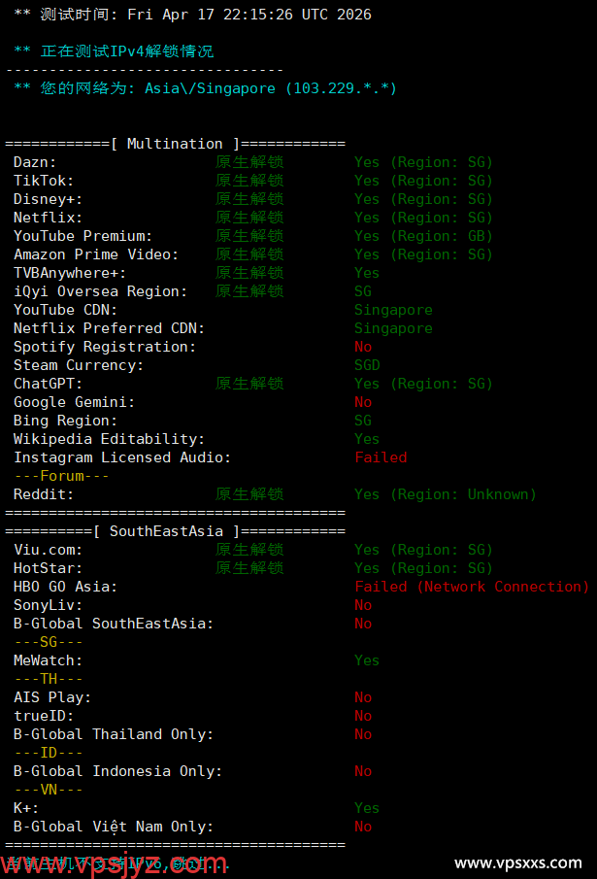Click the Multination section header
This screenshot has width=597, height=879.
pos(175,144)
